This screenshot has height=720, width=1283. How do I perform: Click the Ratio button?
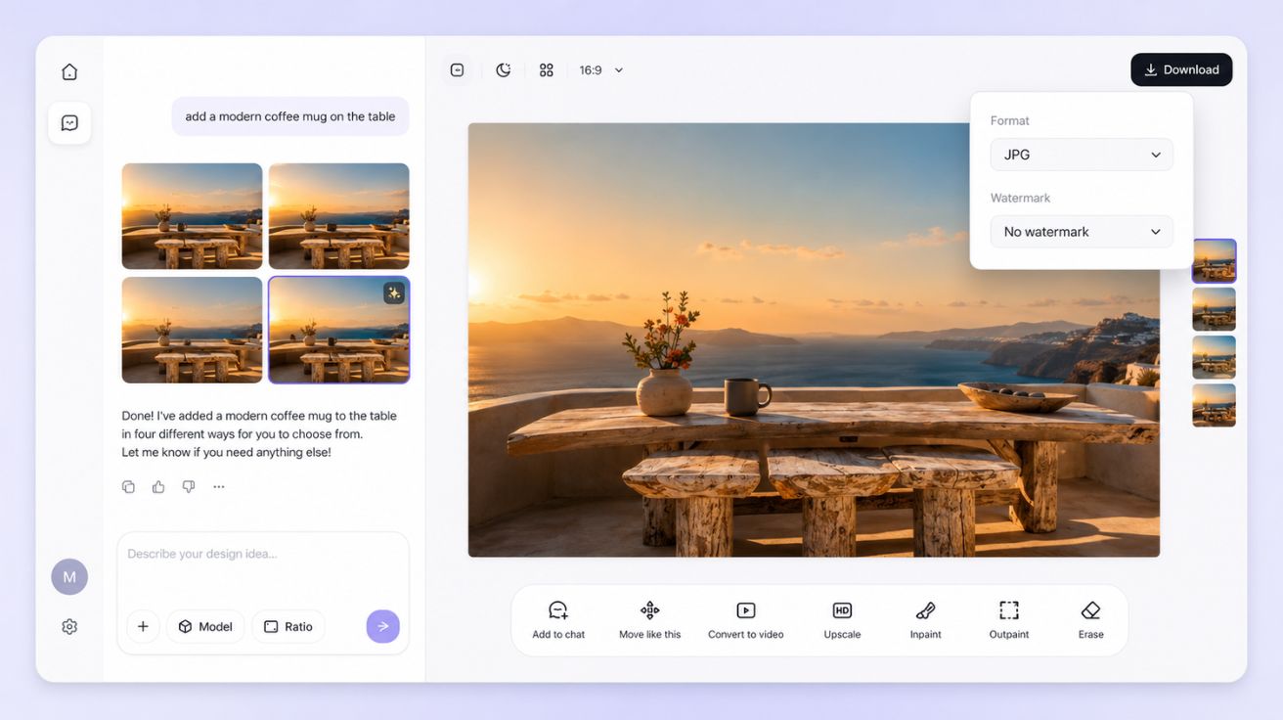288,626
